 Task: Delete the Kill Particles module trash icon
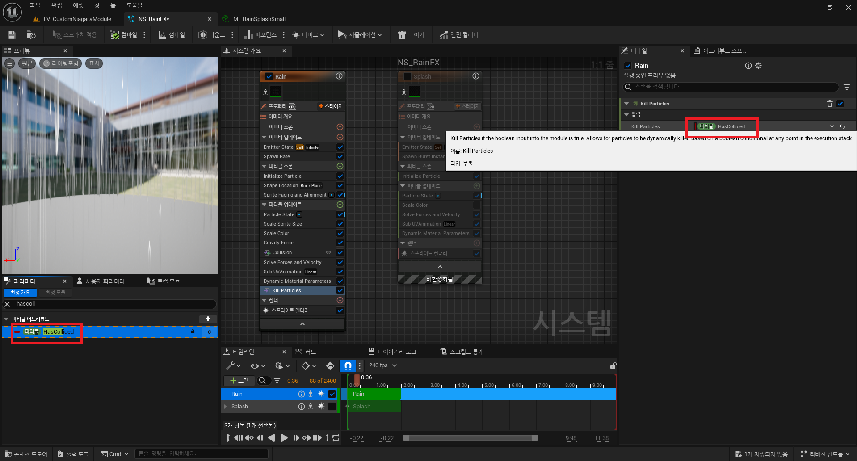pos(829,104)
